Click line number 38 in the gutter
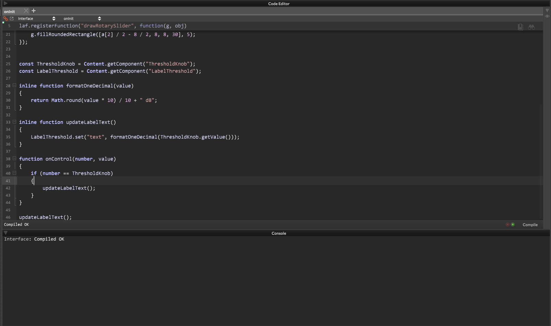551x326 pixels. pyautogui.click(x=8, y=159)
